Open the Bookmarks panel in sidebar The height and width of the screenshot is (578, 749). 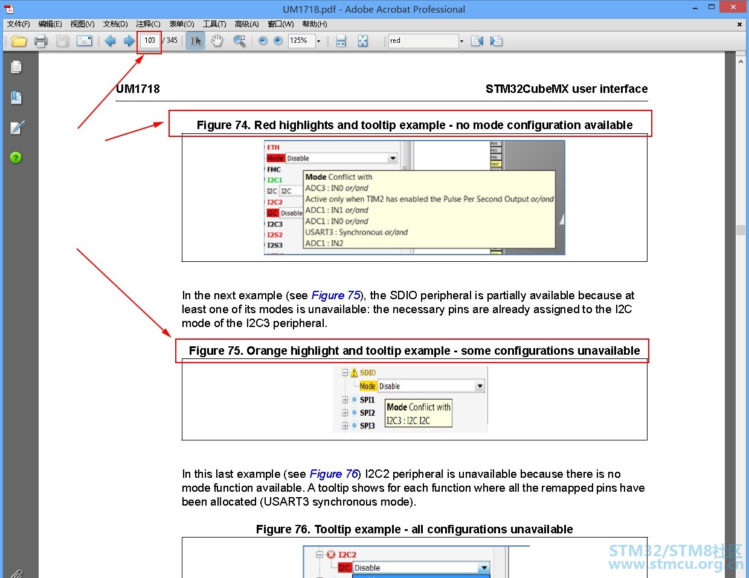pos(16,97)
